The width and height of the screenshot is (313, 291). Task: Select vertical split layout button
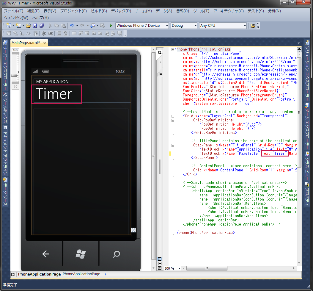(x=160, y=259)
